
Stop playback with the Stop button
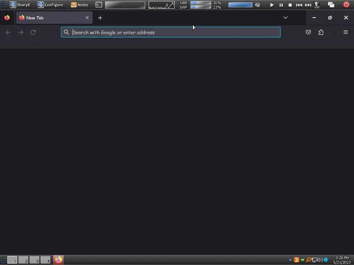290,5
